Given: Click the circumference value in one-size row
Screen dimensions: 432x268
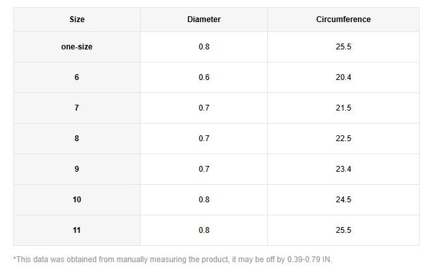Looking at the screenshot, I should 343,47.
